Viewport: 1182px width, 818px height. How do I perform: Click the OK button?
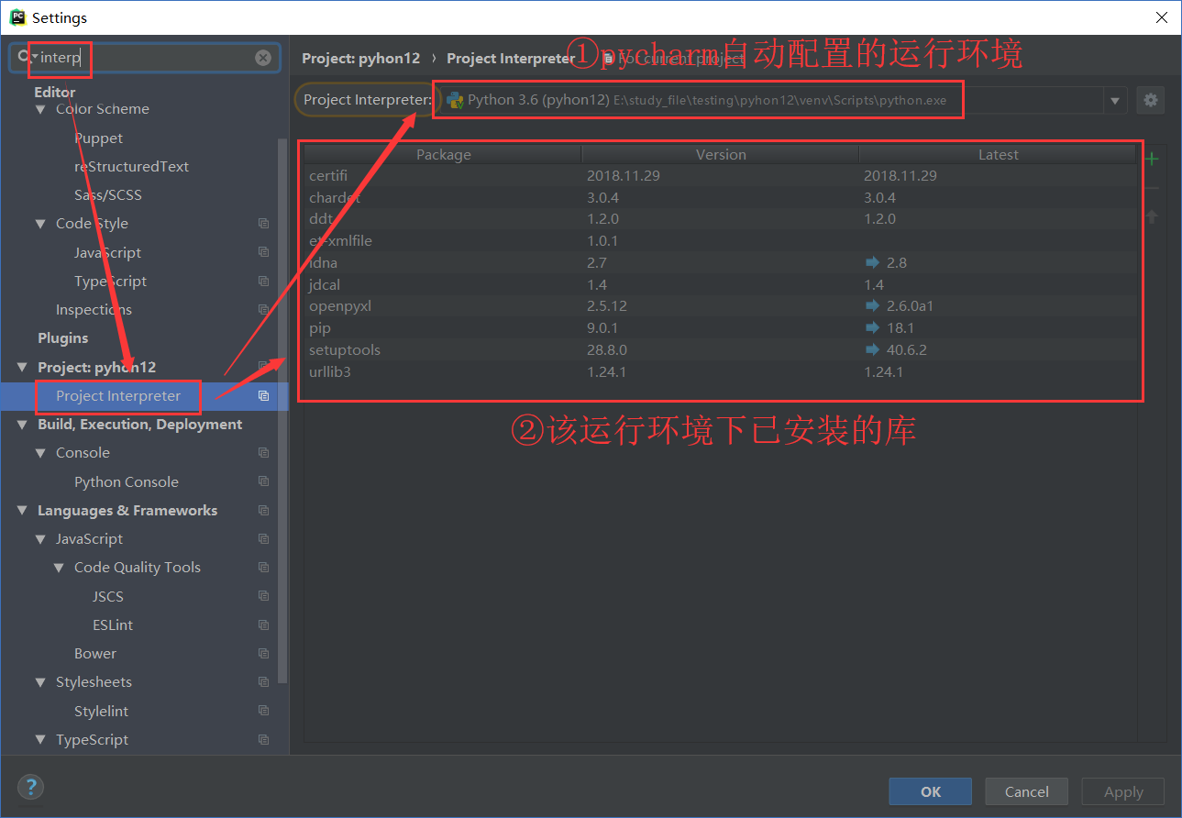930,791
